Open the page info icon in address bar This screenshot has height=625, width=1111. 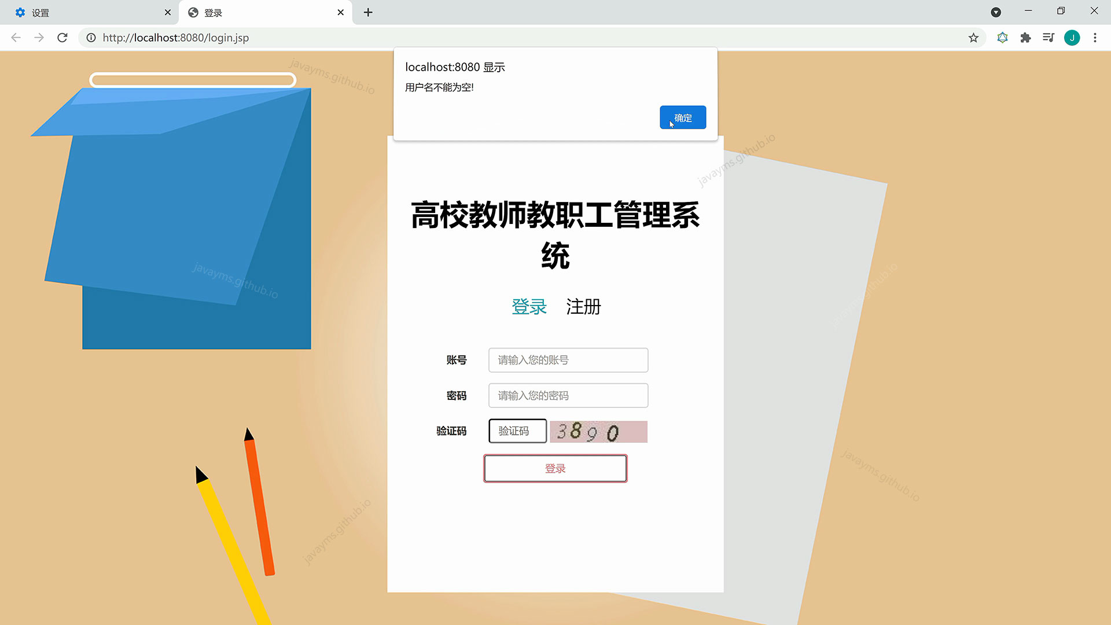point(91,38)
